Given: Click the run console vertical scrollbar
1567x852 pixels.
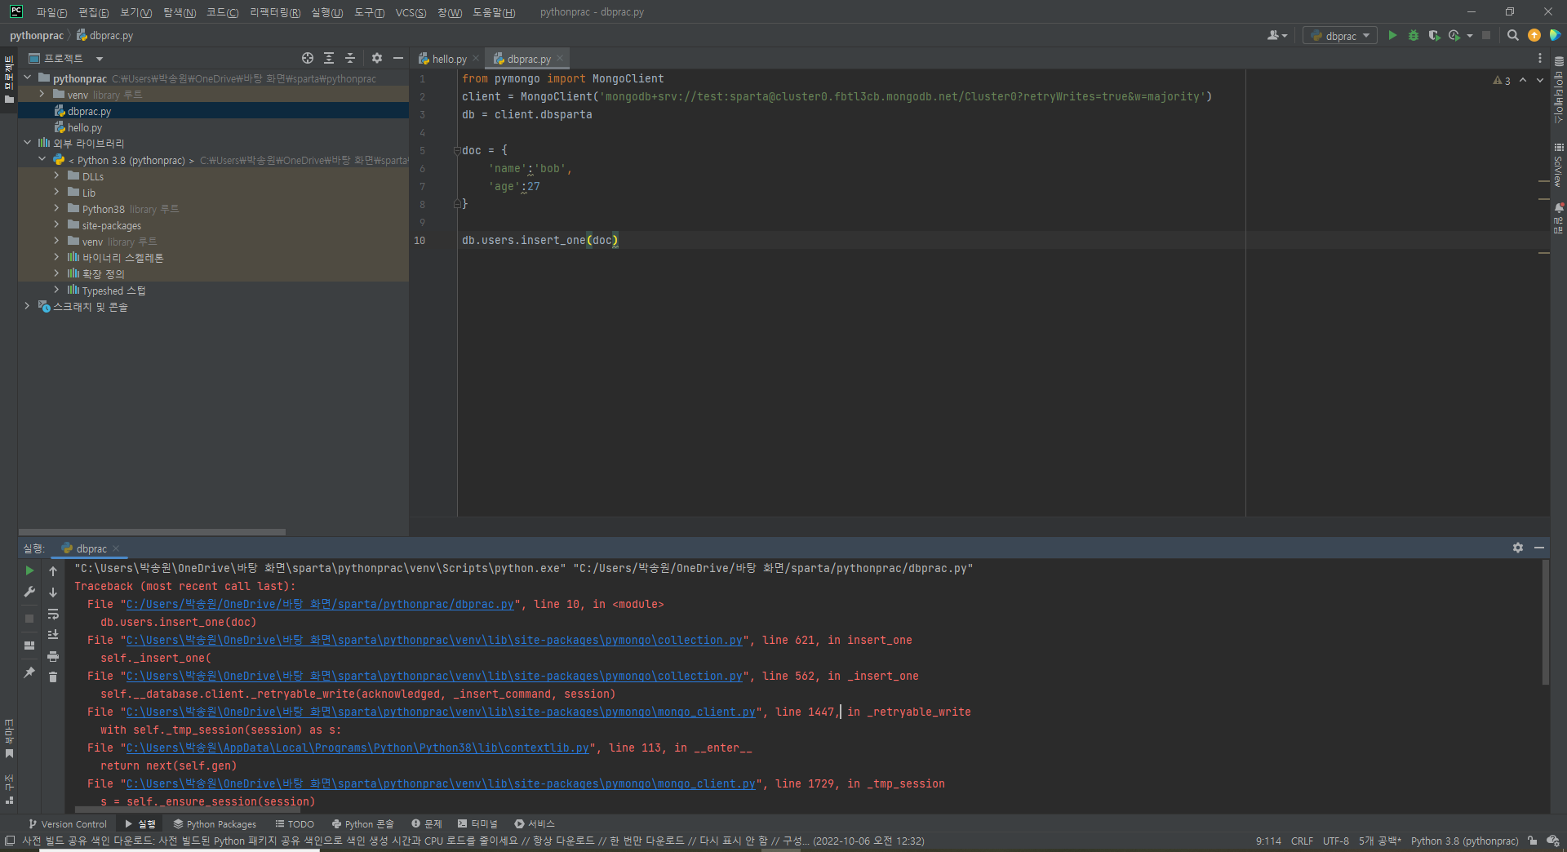Looking at the screenshot, I should [1544, 622].
